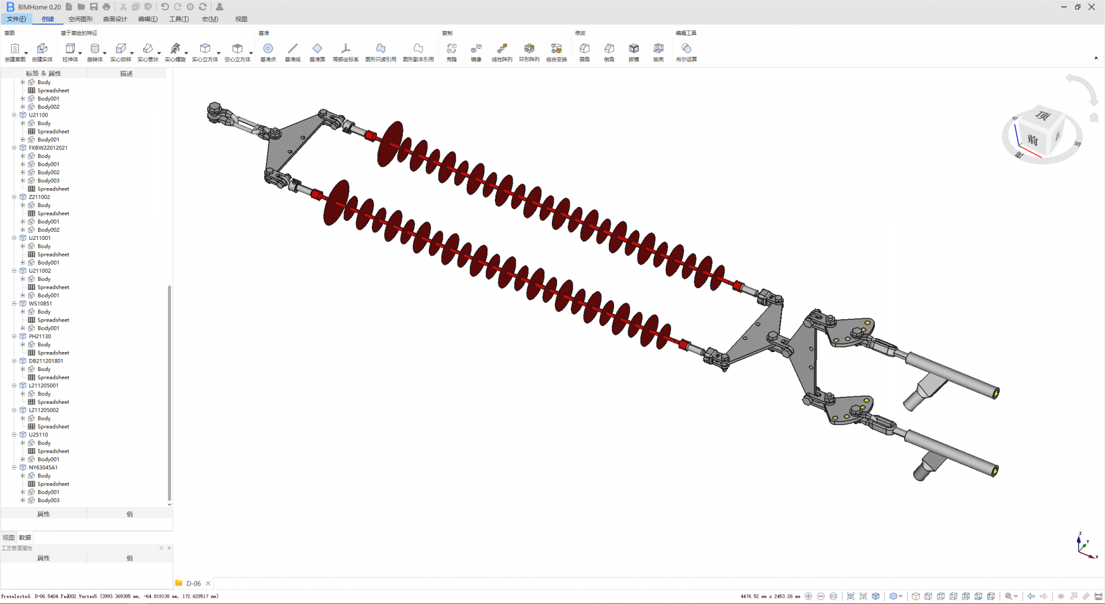Collapse the FXBW22012021 tree node
Screen dimensions: 1105x604
14,148
